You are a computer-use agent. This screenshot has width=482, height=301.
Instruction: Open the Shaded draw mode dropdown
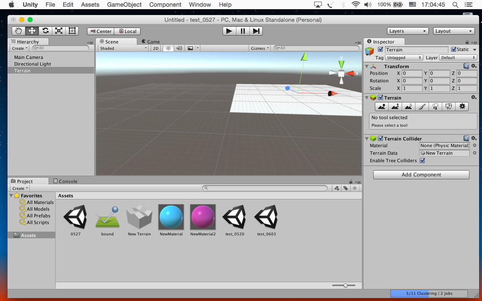pos(123,48)
